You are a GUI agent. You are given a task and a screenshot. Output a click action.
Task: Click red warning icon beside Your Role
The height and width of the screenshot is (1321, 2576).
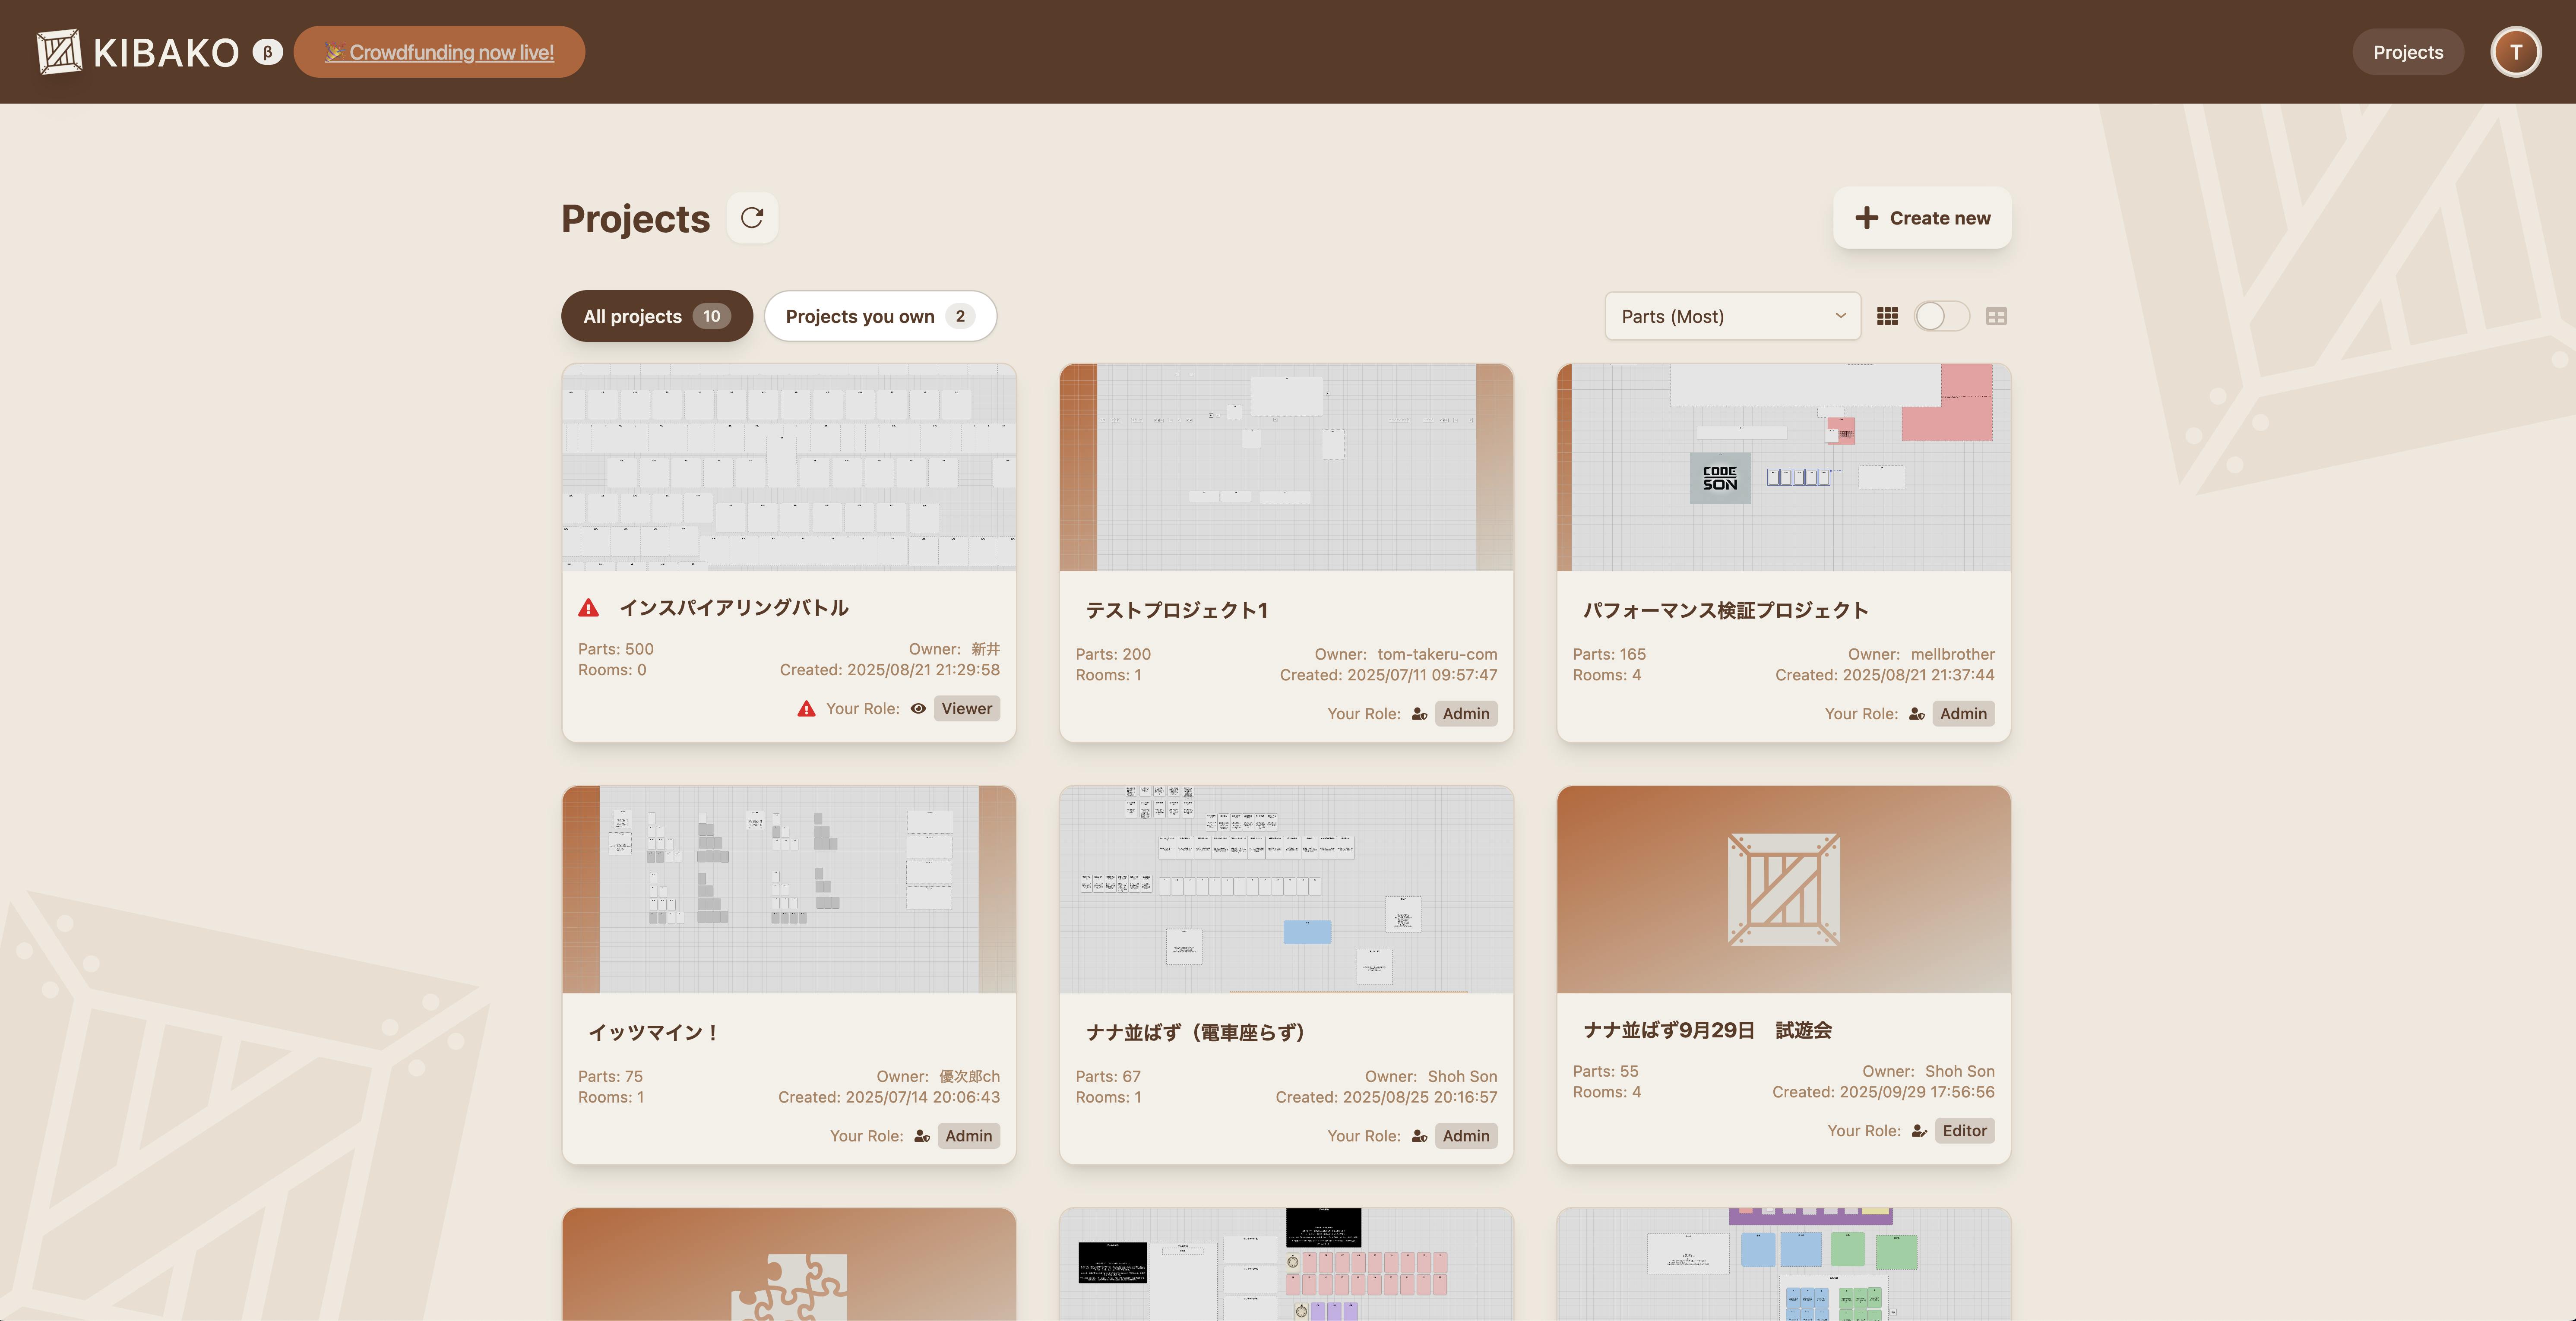(806, 708)
